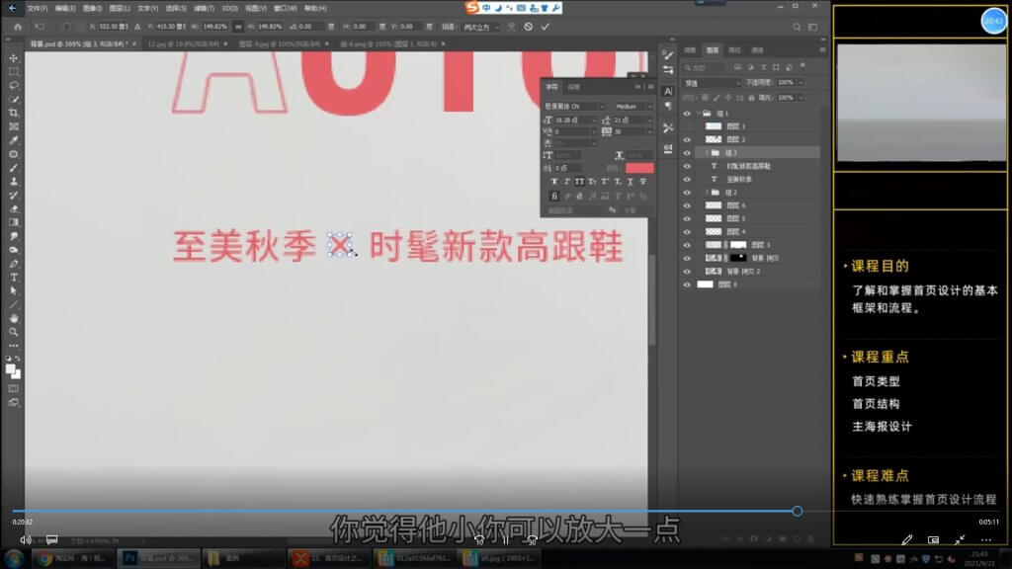Collapse group 组 1 with its arrow
The image size is (1012, 569).
tap(699, 114)
